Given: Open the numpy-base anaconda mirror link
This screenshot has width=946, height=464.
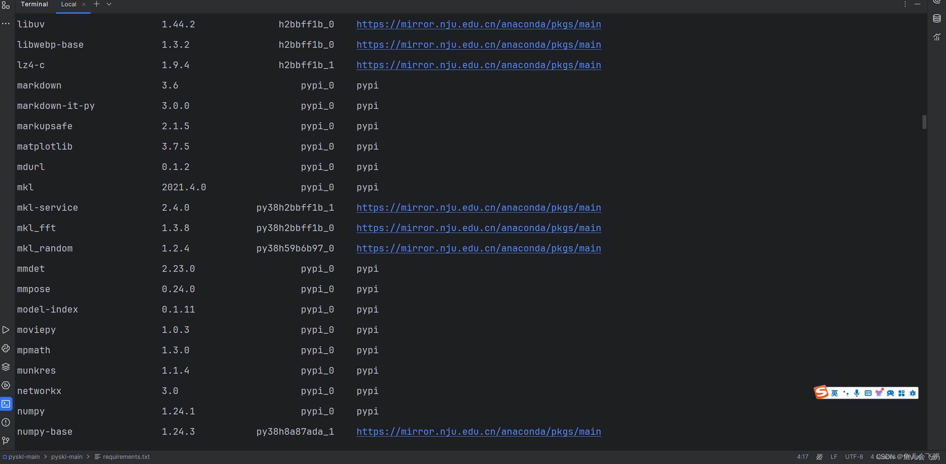Looking at the screenshot, I should 478,431.
